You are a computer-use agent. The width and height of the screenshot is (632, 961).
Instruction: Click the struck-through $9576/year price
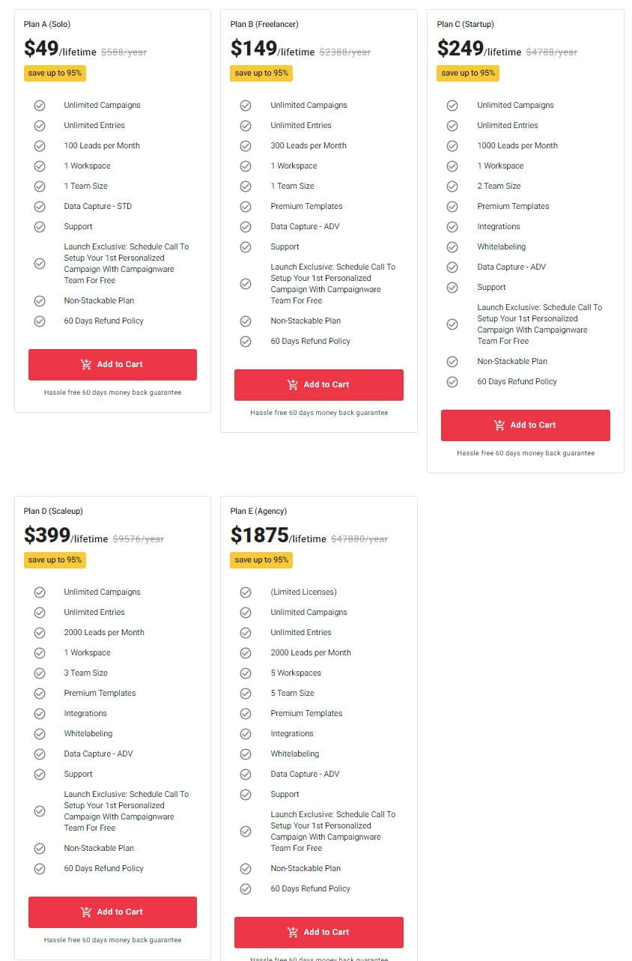(138, 539)
